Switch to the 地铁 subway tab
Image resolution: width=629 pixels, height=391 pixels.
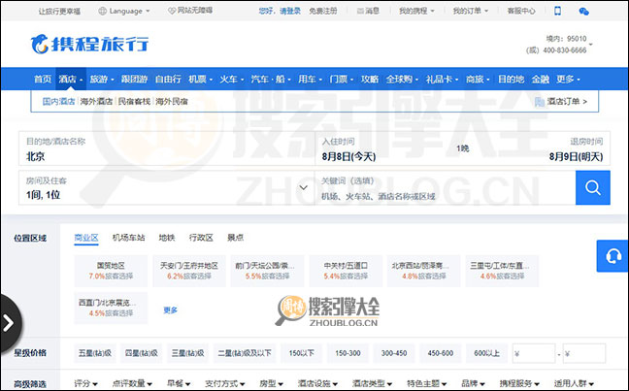click(x=166, y=237)
